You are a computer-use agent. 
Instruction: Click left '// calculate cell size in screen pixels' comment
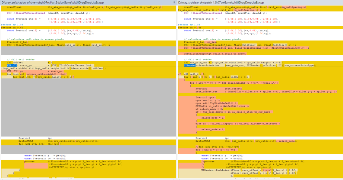pos(35,39)
